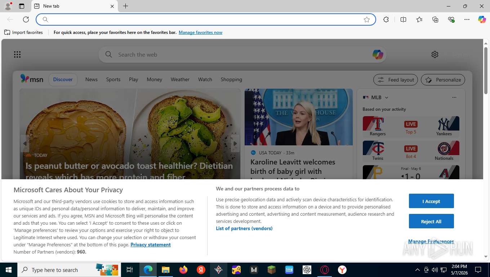
Task: Click the page vertical scrollbar
Action: pos(486,70)
